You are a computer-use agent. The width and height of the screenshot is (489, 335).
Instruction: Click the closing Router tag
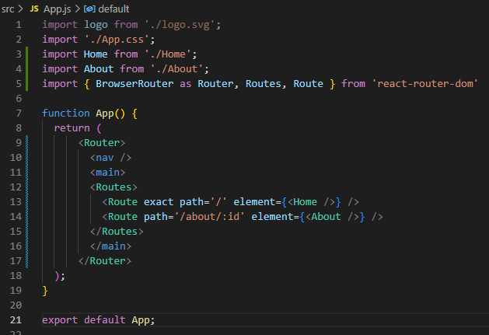pyautogui.click(x=105, y=260)
